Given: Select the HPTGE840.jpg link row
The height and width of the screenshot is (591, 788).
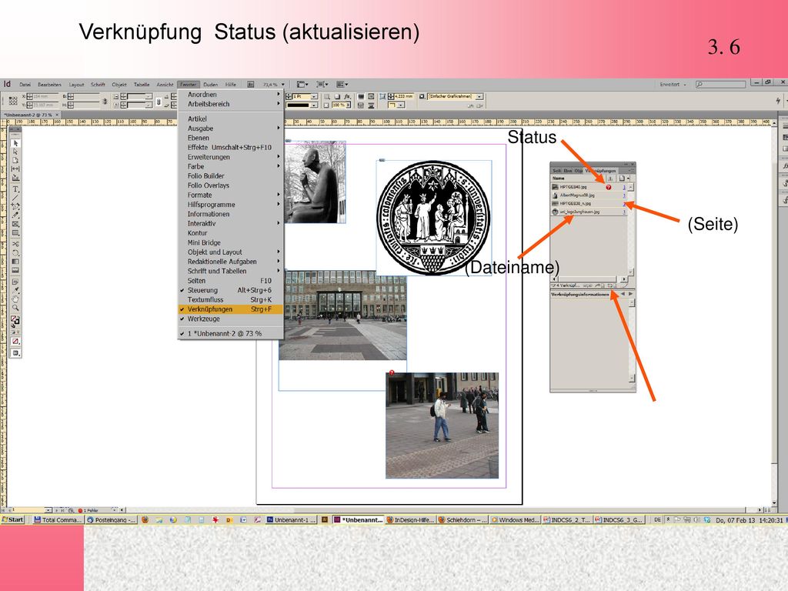Looking at the screenshot, I should click(589, 187).
